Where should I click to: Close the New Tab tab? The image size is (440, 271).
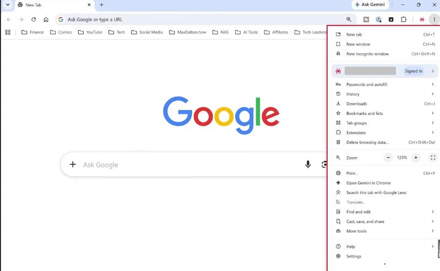pos(89,5)
